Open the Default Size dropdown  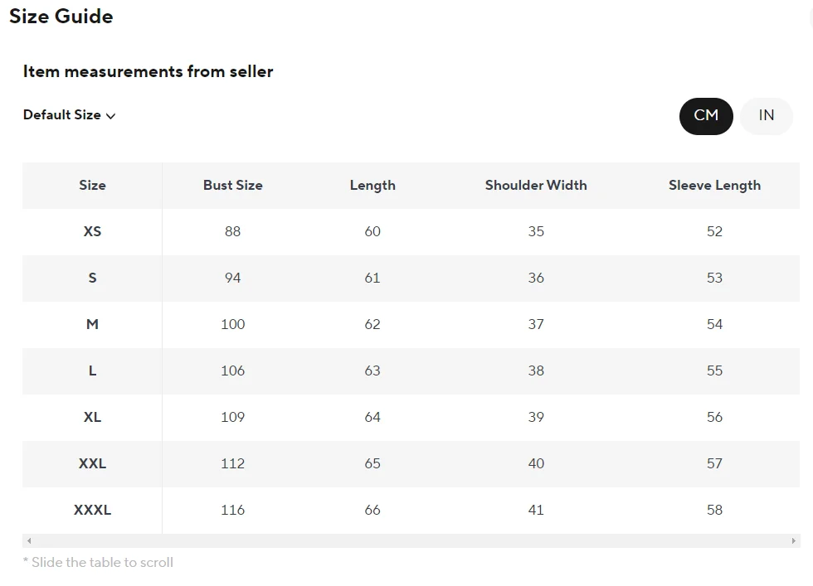pos(70,115)
